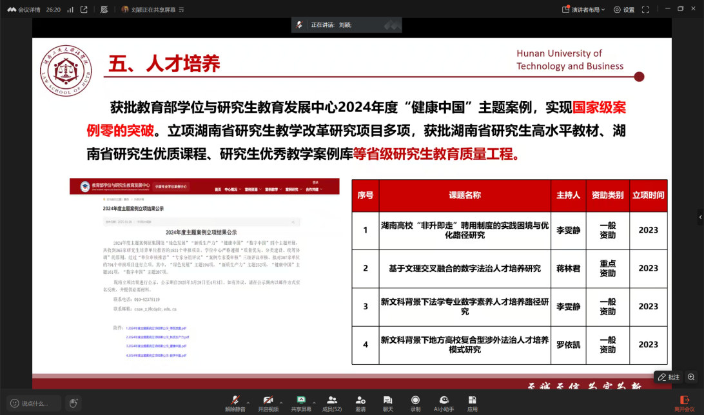Image resolution: width=704 pixels, height=415 pixels.
Task: Expand video options arrow beside 开启视频
Action: point(281,399)
